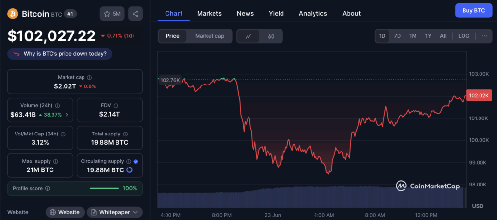Click the 0.71% (1d) change text
497x220 pixels.
point(120,36)
